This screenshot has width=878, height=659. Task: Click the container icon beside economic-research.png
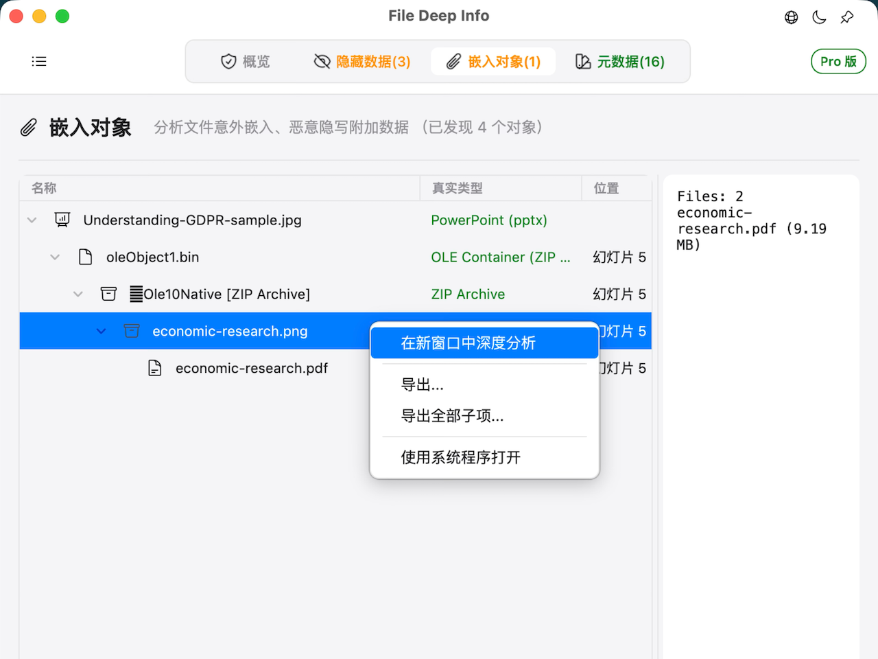point(132,330)
